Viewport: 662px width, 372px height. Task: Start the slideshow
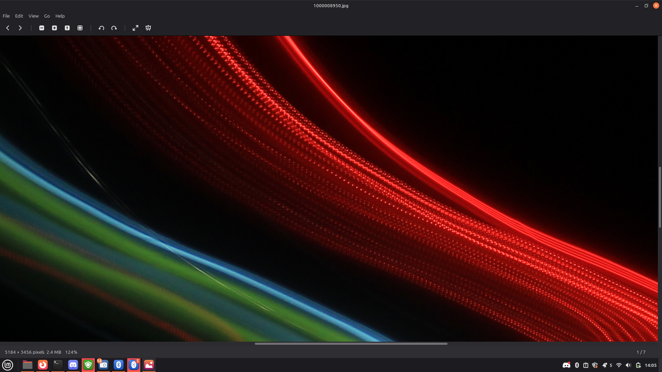point(148,28)
